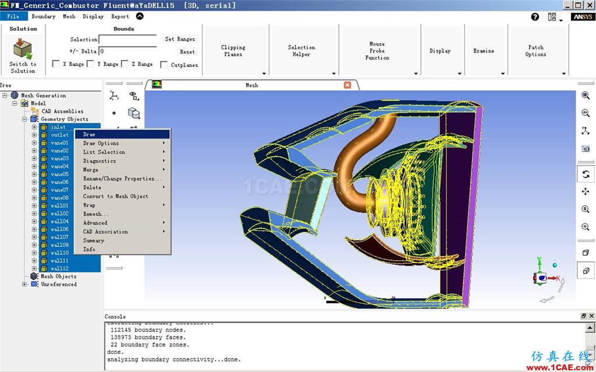Click the red X axis on the triad
This screenshot has height=372, width=596.
point(554,278)
